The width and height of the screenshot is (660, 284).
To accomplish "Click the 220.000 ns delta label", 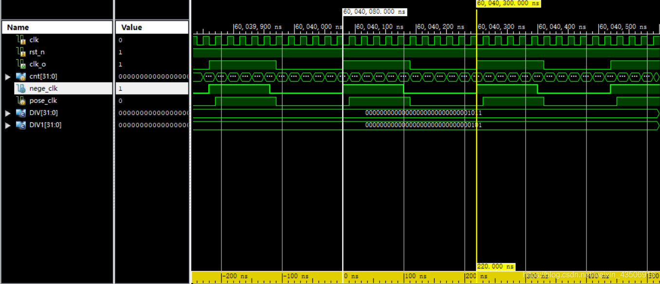I will [x=495, y=267].
